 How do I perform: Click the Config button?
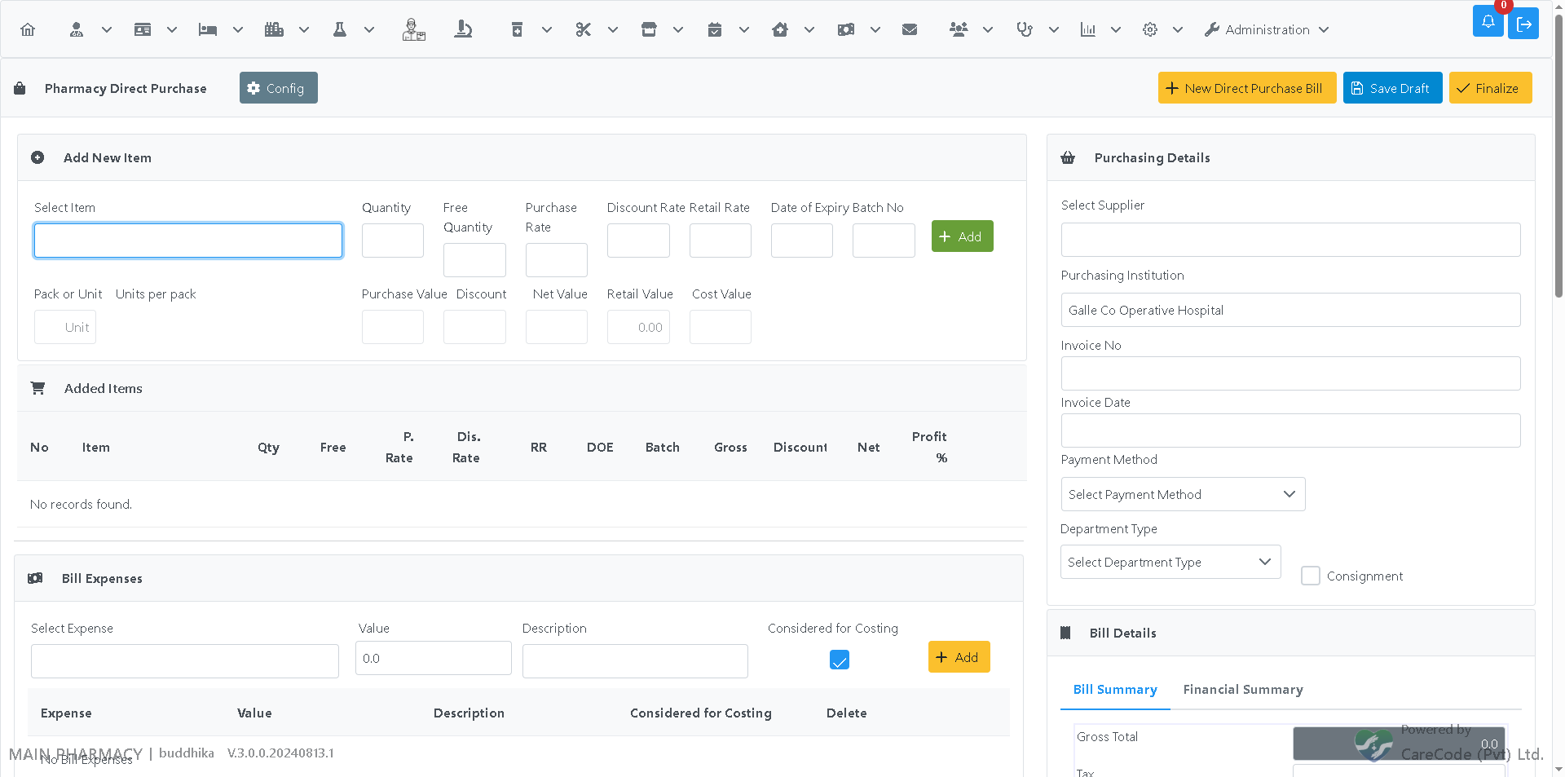(278, 88)
